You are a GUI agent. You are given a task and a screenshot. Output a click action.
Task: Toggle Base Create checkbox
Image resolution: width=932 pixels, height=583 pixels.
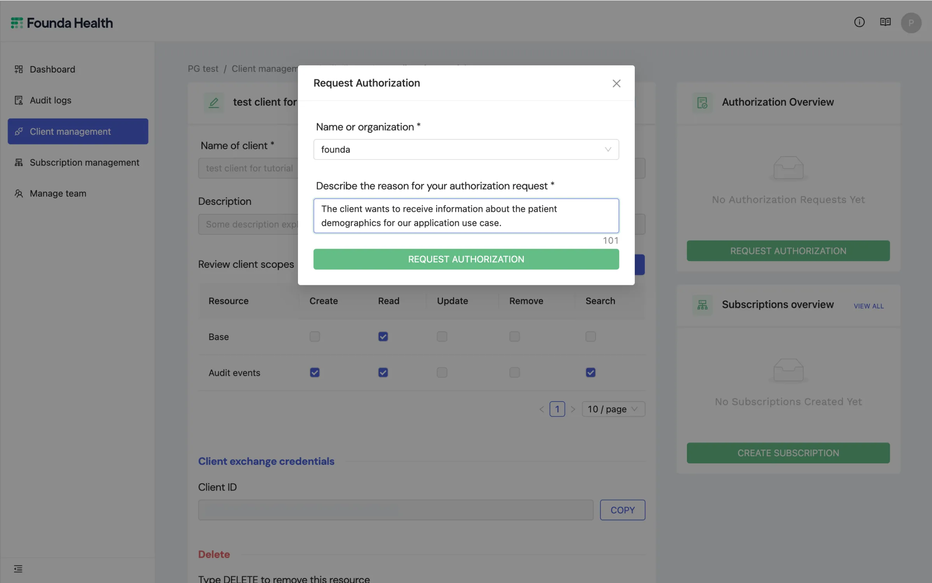315,337
